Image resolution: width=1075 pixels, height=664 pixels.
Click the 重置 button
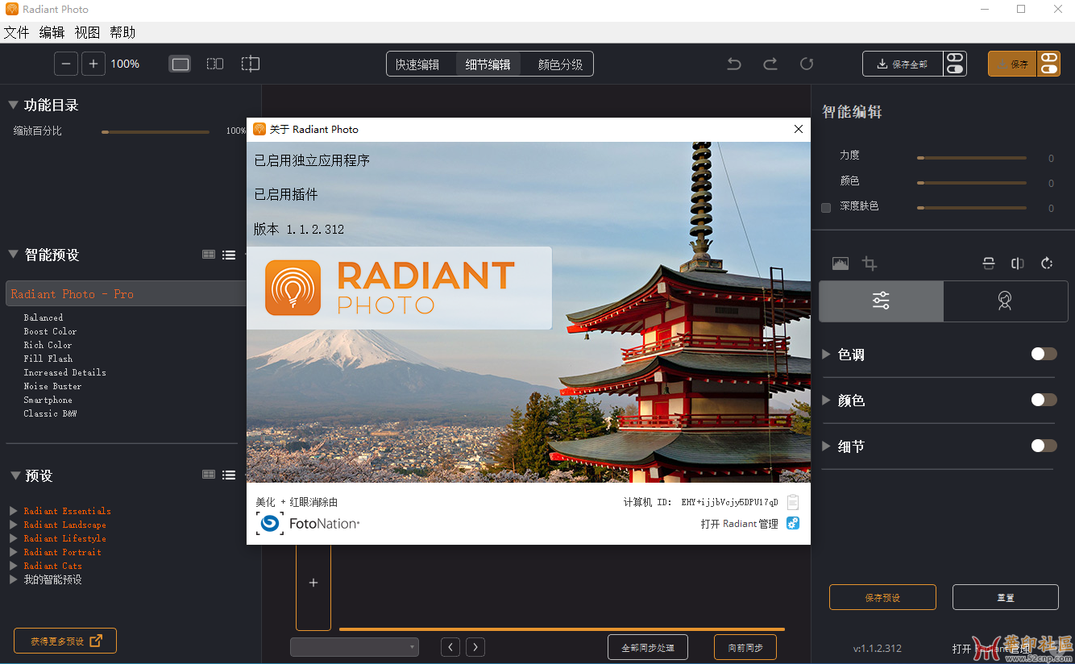tap(1005, 598)
